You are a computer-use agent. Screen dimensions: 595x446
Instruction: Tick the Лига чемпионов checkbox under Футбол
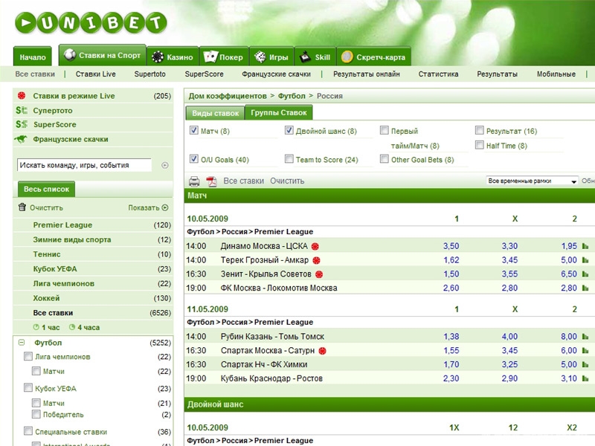[28, 357]
